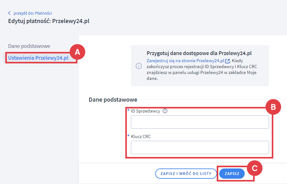Go back via przejdź do: Płatności link
The width and height of the screenshot is (287, 184).
tap(33, 13)
